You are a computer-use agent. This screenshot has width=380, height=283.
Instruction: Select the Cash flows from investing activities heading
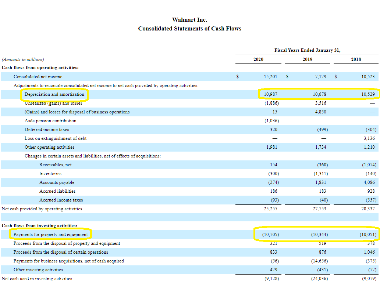point(39,226)
